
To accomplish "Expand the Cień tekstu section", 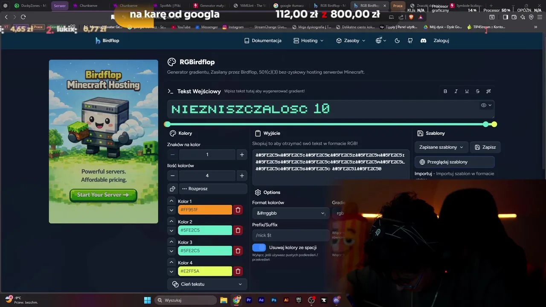I will click(x=207, y=284).
